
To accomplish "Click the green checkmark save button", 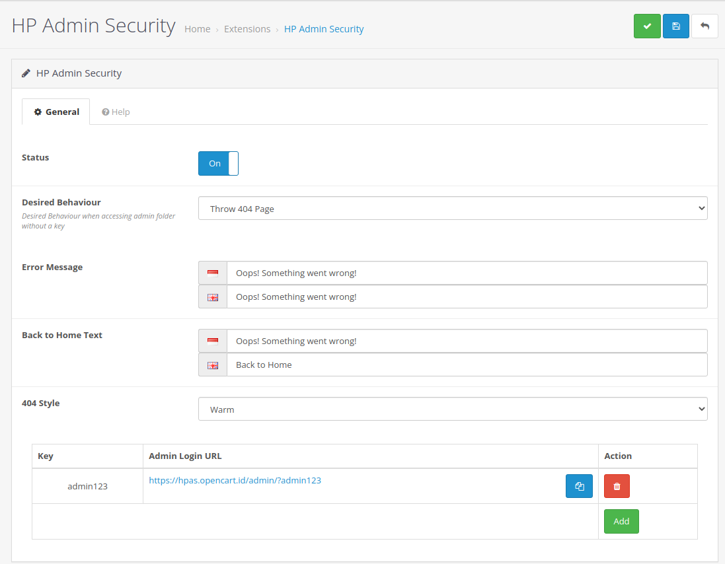I will pos(647,26).
